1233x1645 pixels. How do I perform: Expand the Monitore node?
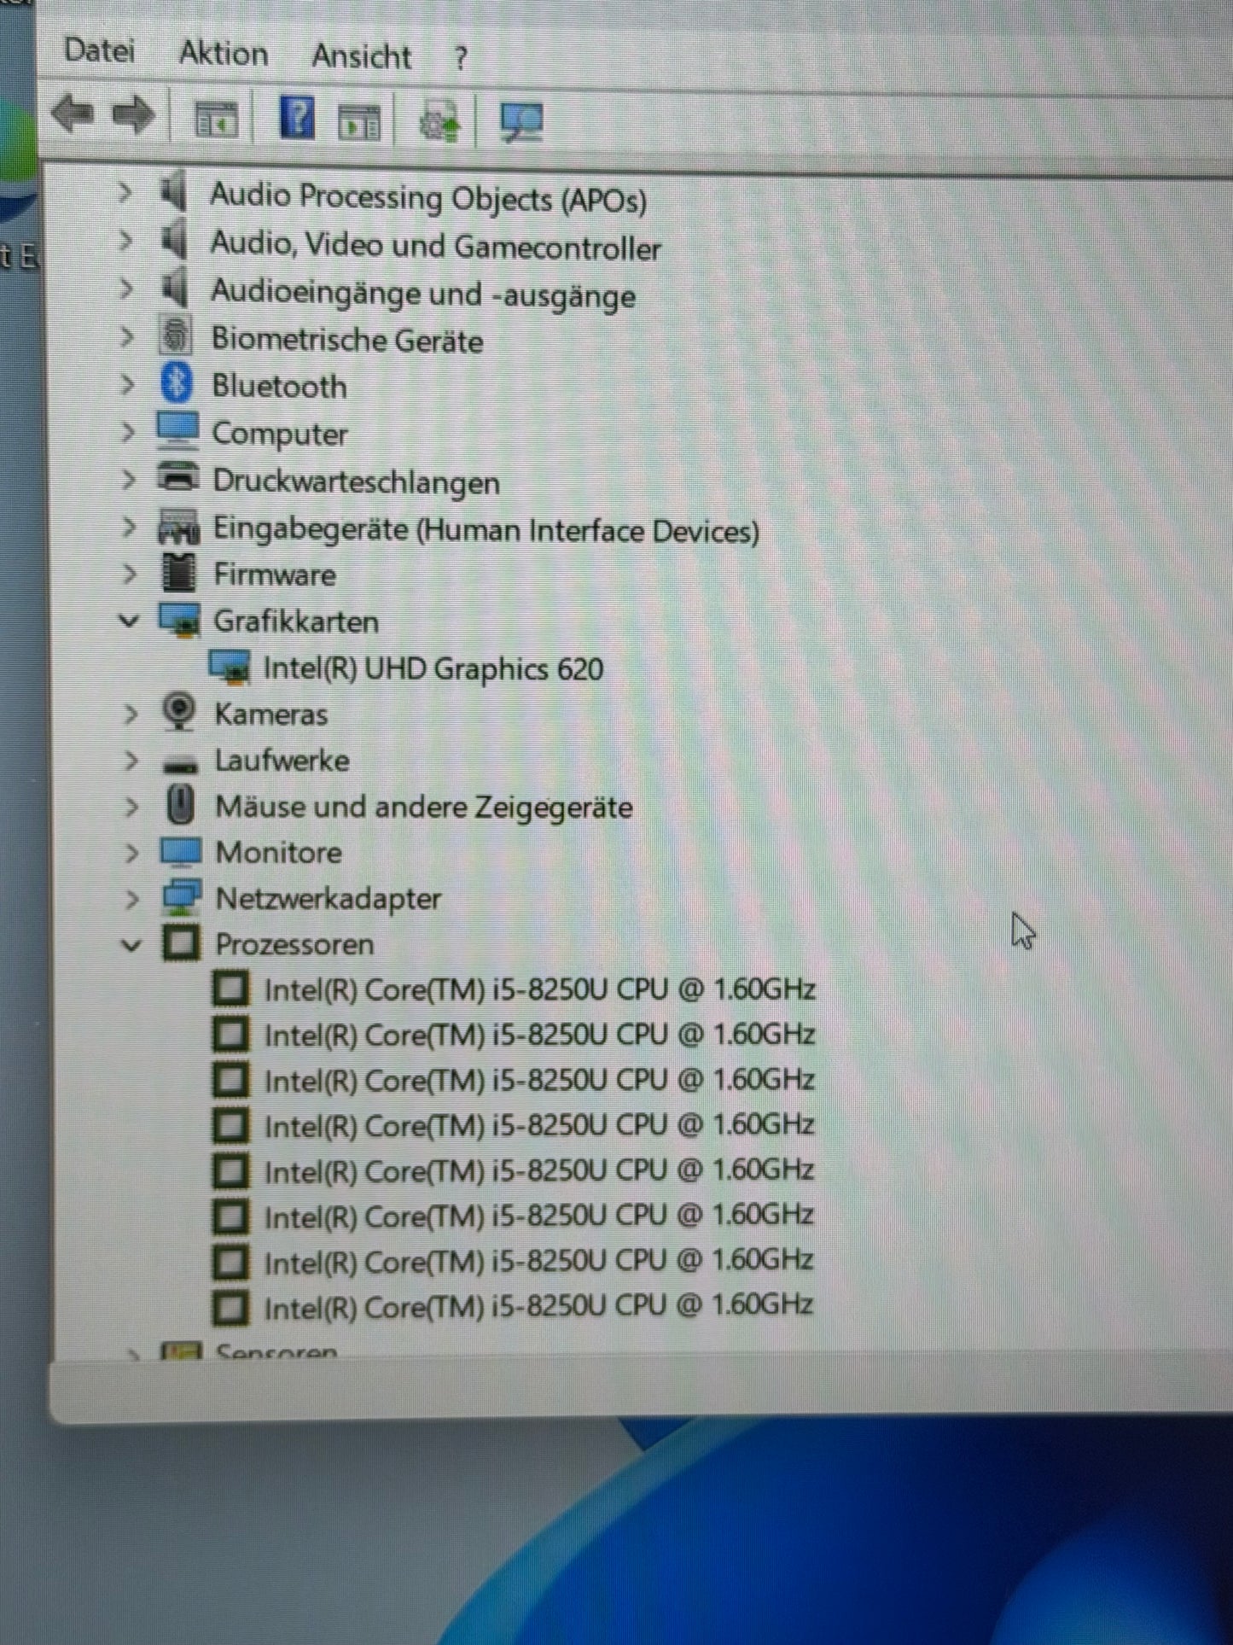click(132, 852)
